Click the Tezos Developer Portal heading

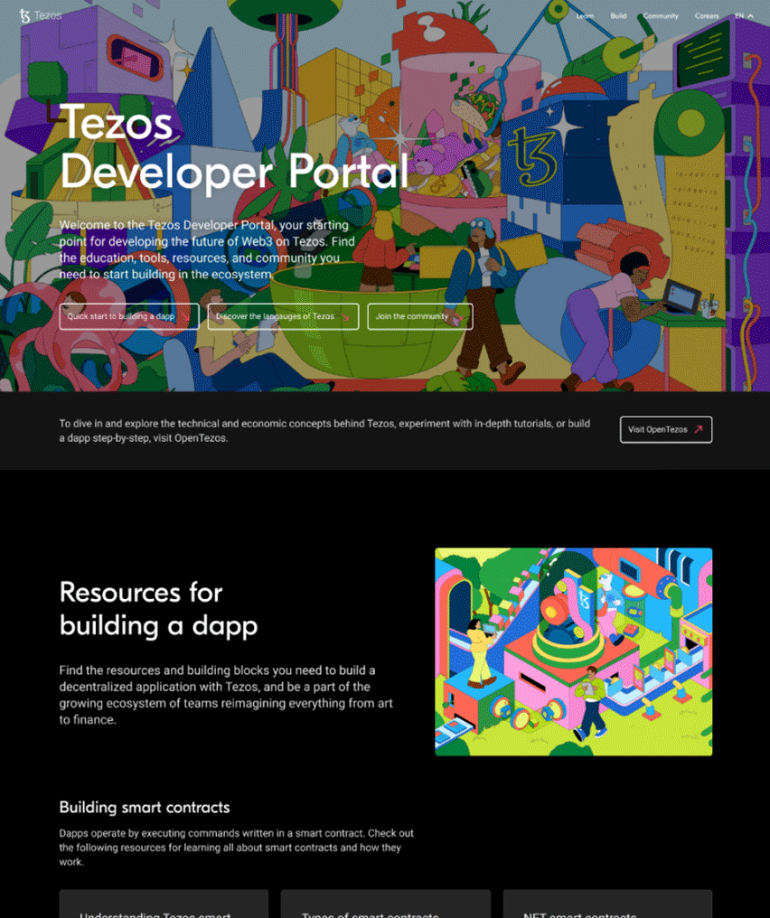(x=234, y=146)
